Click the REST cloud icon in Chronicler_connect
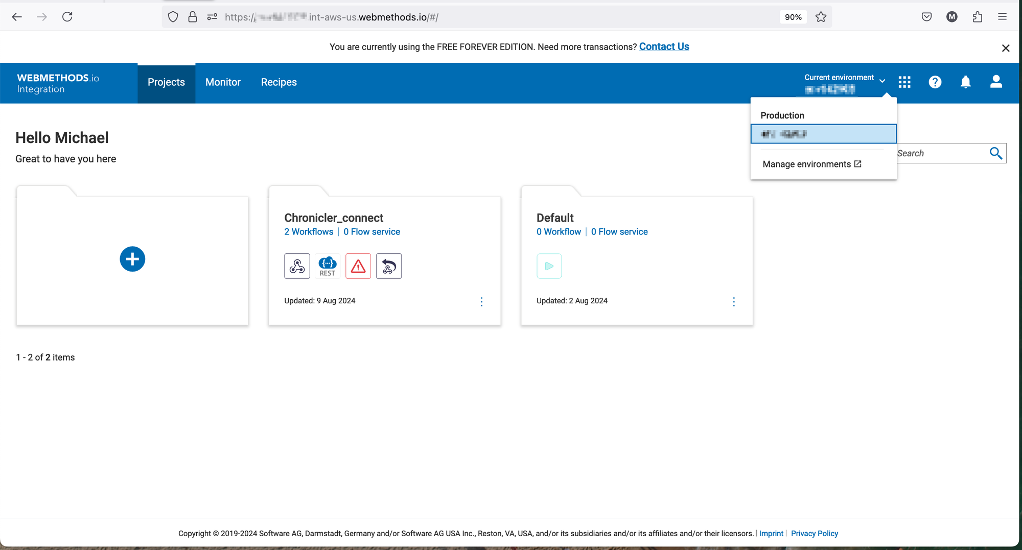Viewport: 1022px width, 550px height. 328,266
